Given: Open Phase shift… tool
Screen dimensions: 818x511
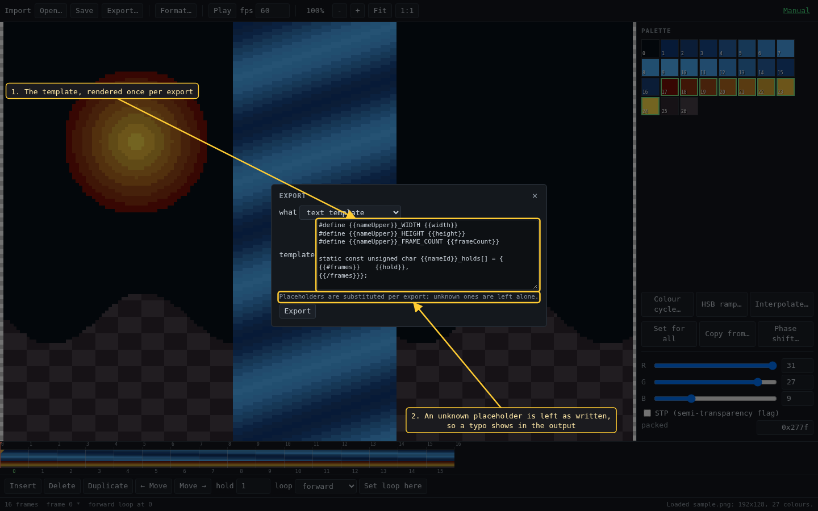Looking at the screenshot, I should pos(786,334).
